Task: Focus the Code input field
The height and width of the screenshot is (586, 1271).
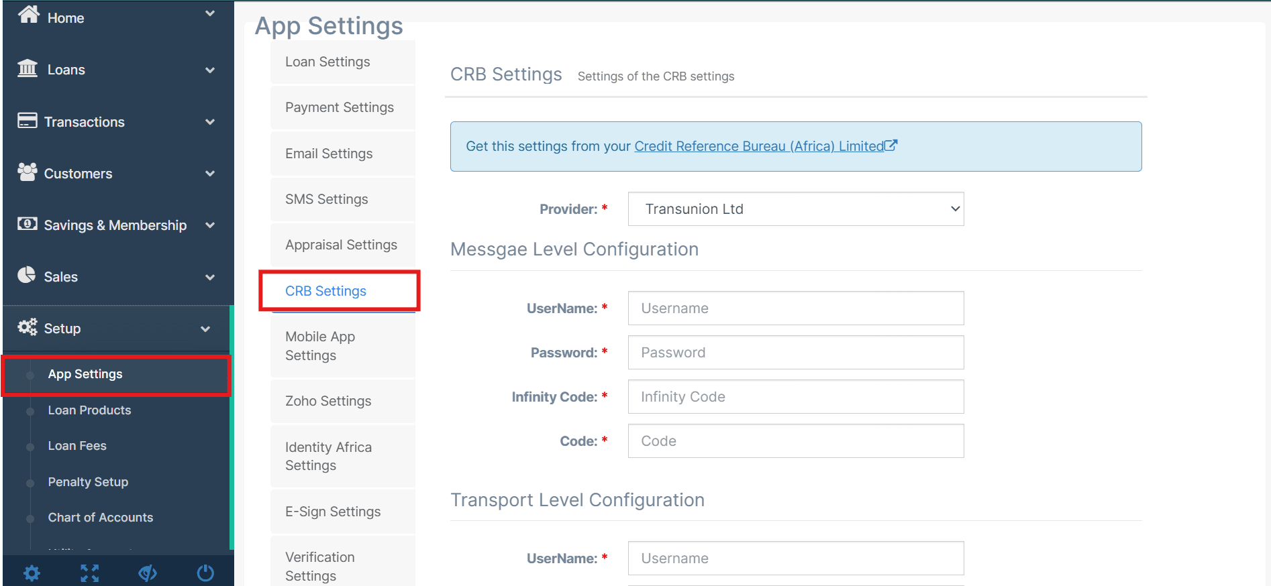Action: click(x=796, y=441)
